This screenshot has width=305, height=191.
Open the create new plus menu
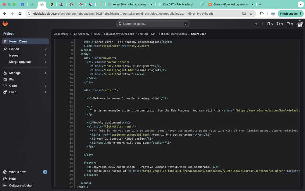point(256,24)
